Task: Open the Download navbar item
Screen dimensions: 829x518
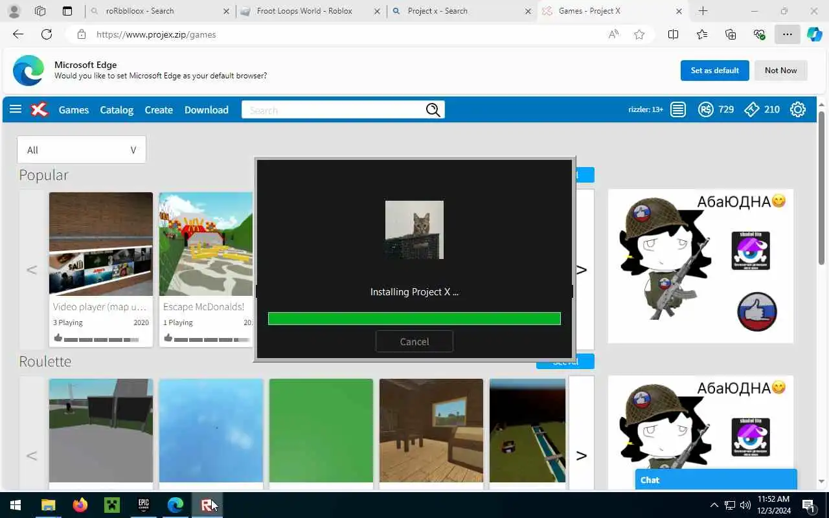Action: 207,110
